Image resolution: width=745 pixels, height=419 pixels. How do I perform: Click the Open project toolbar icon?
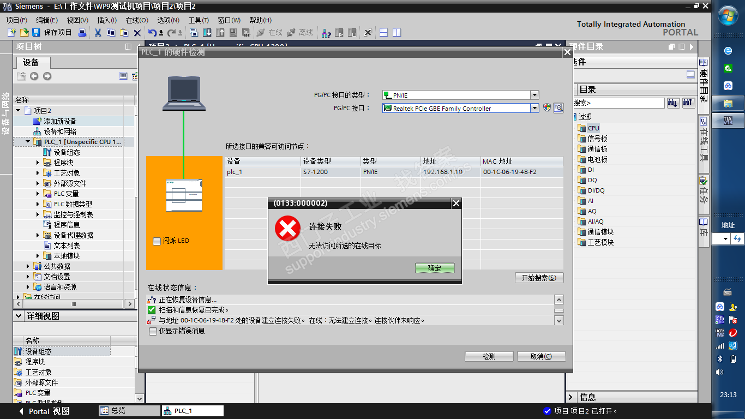pos(24,33)
